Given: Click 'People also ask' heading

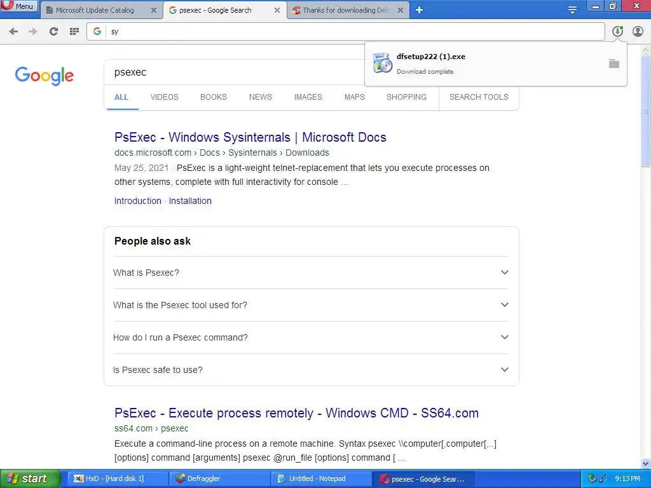Looking at the screenshot, I should click(153, 241).
